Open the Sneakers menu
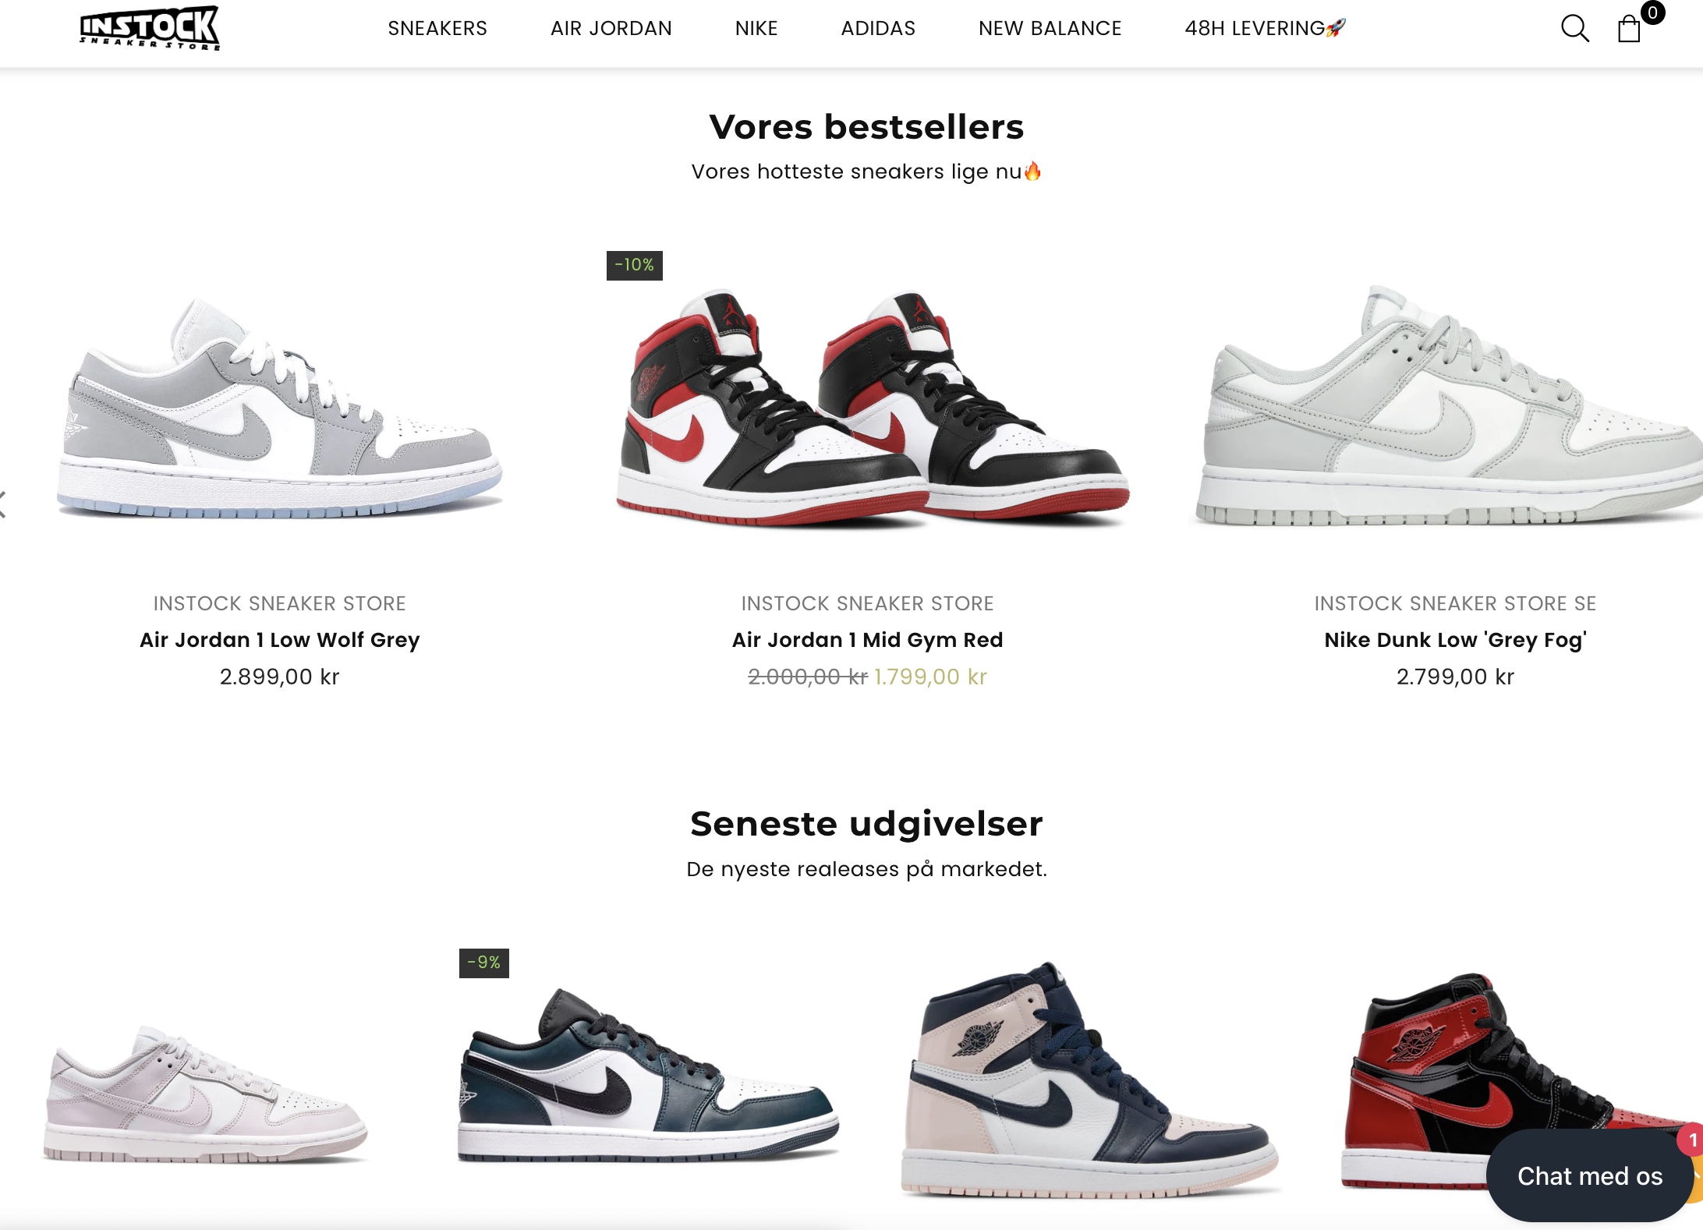Image resolution: width=1703 pixels, height=1230 pixels. (x=437, y=29)
